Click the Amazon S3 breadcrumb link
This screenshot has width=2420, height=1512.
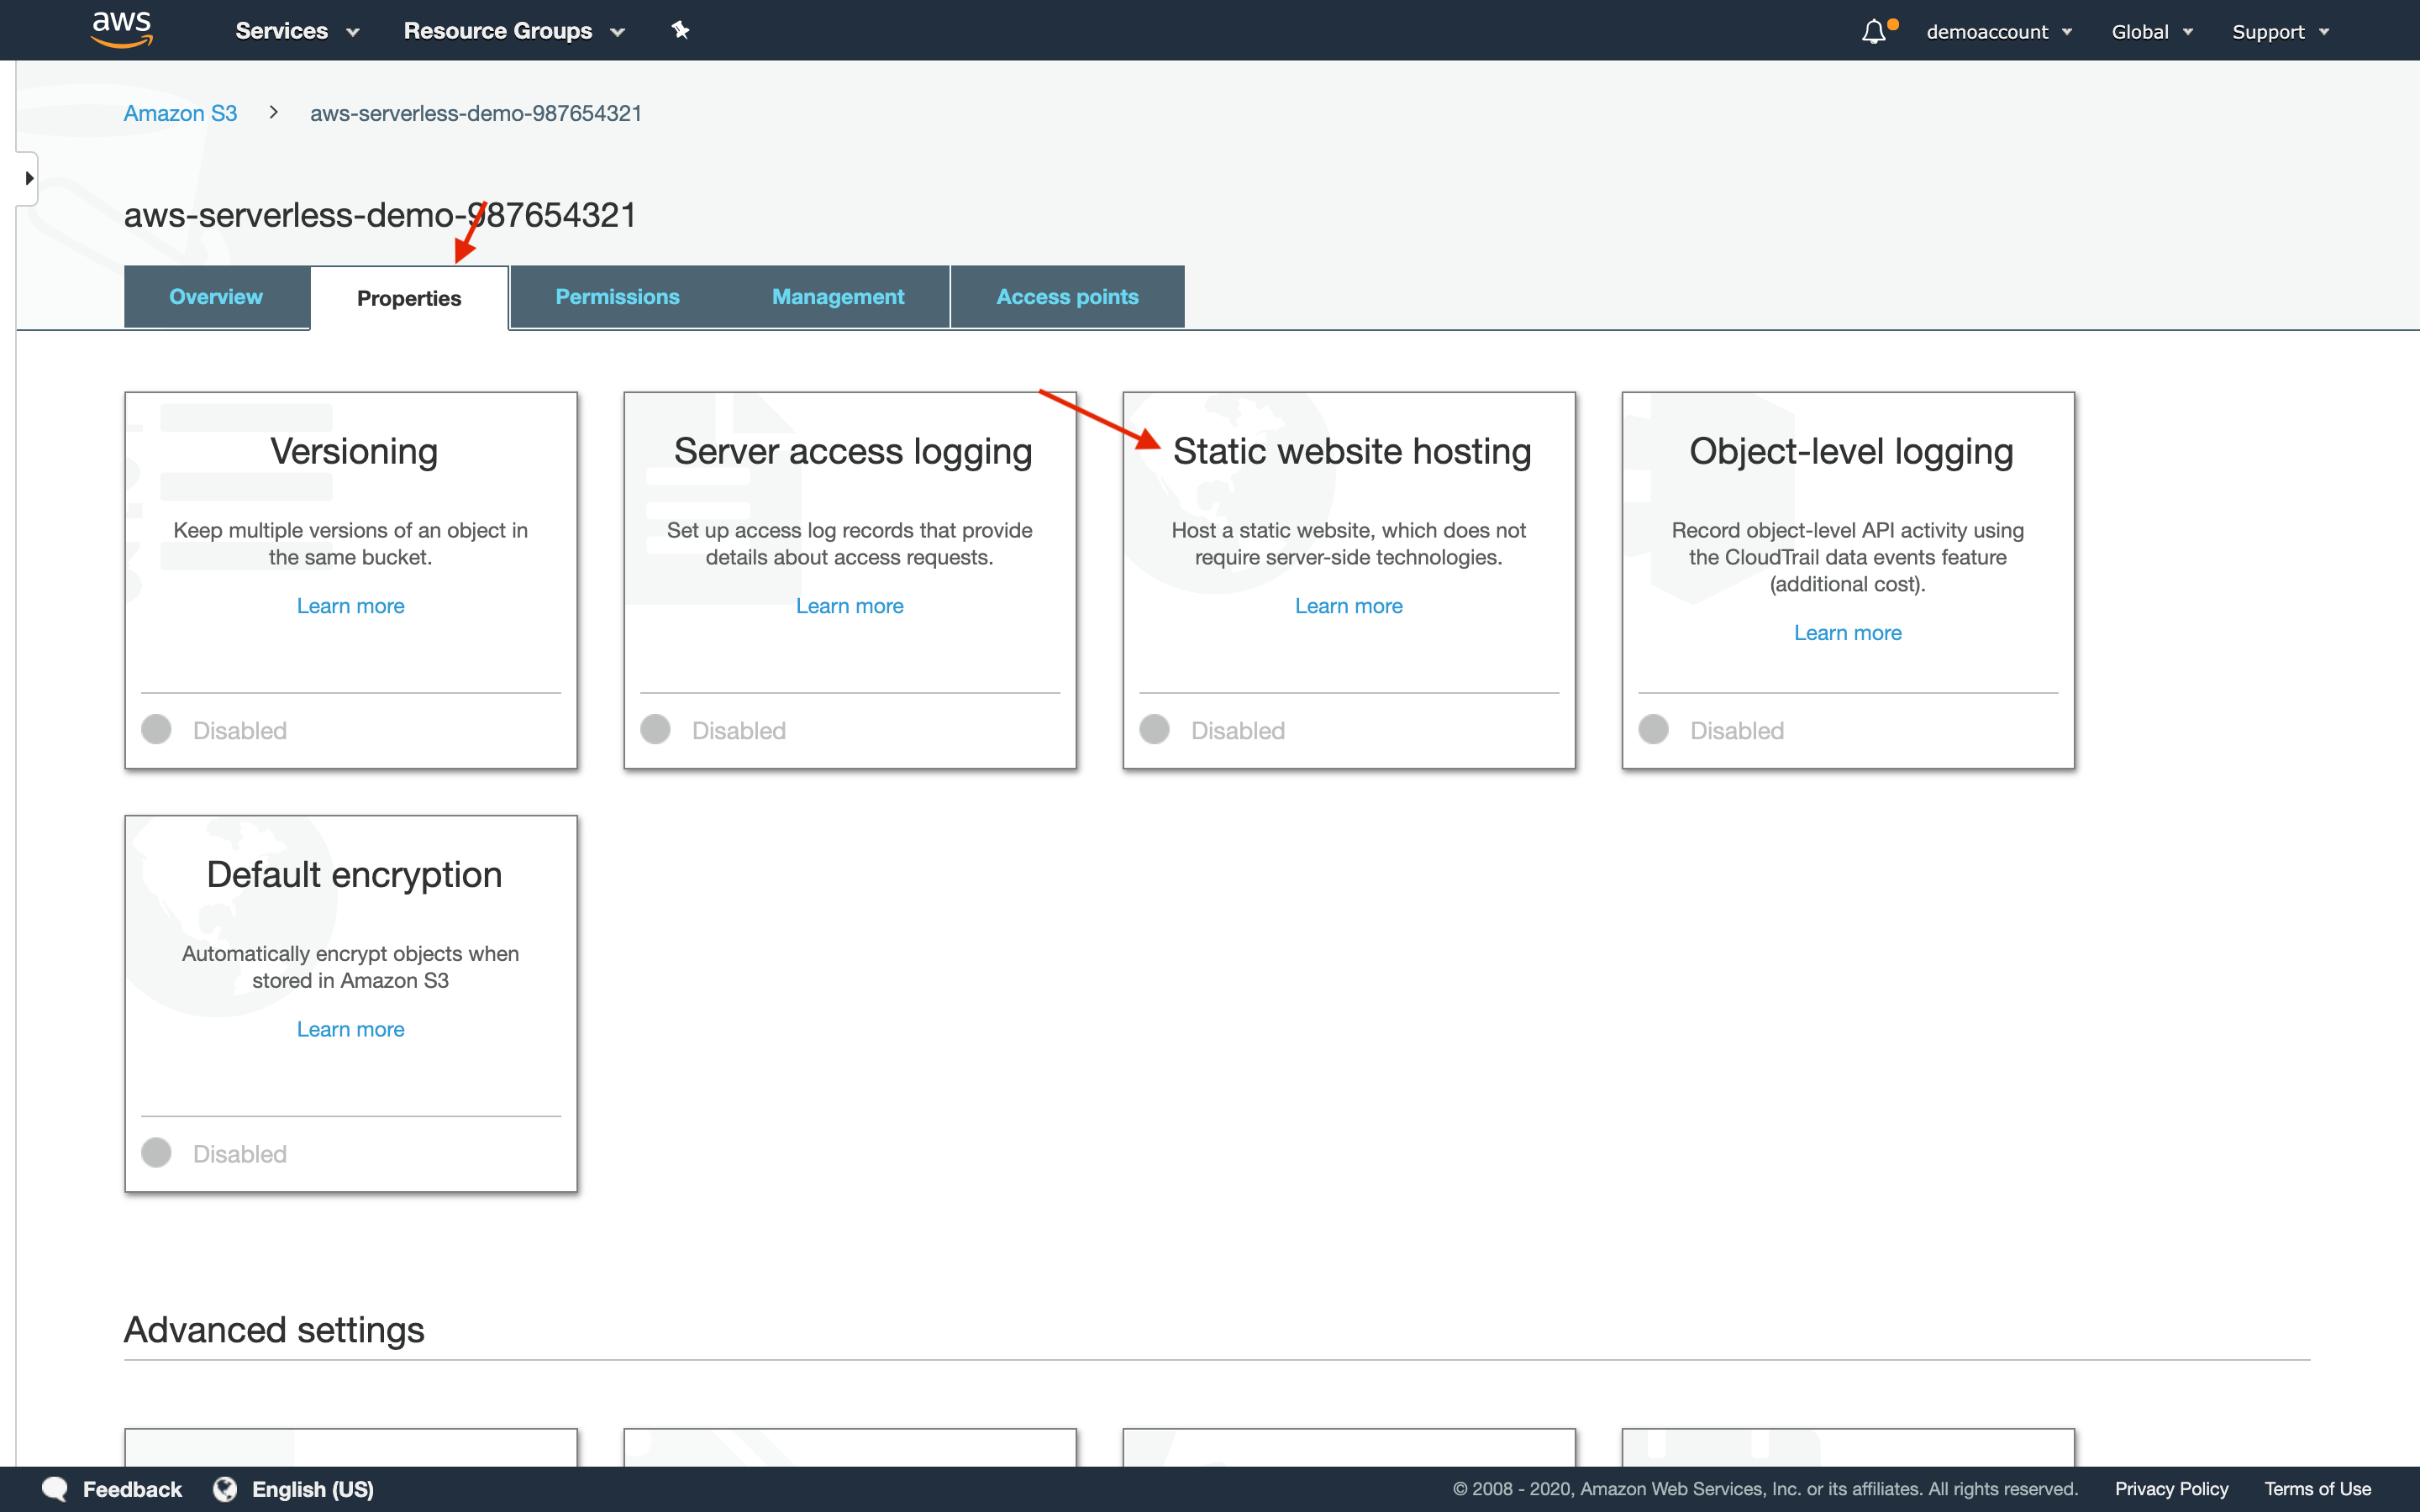pos(180,112)
